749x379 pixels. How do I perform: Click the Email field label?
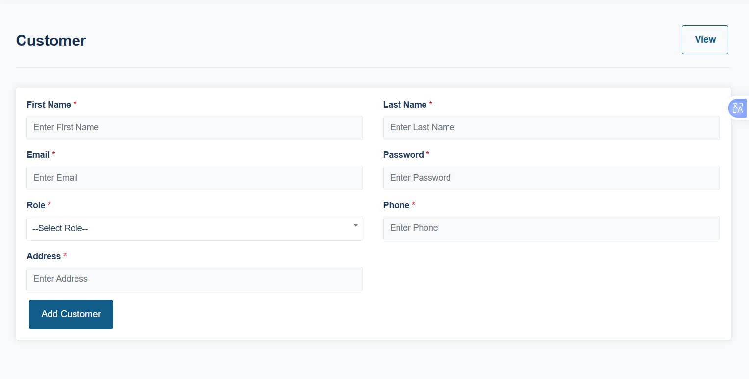[38, 155]
